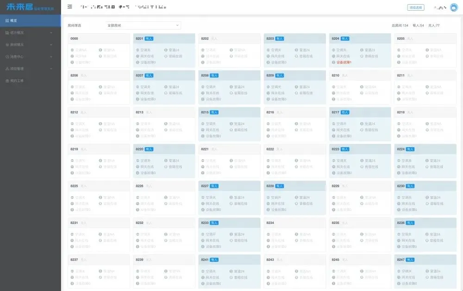This screenshot has width=463, height=291.
Task: Toggle the hamburger sidebar collapse icon
Action: tap(69, 7)
